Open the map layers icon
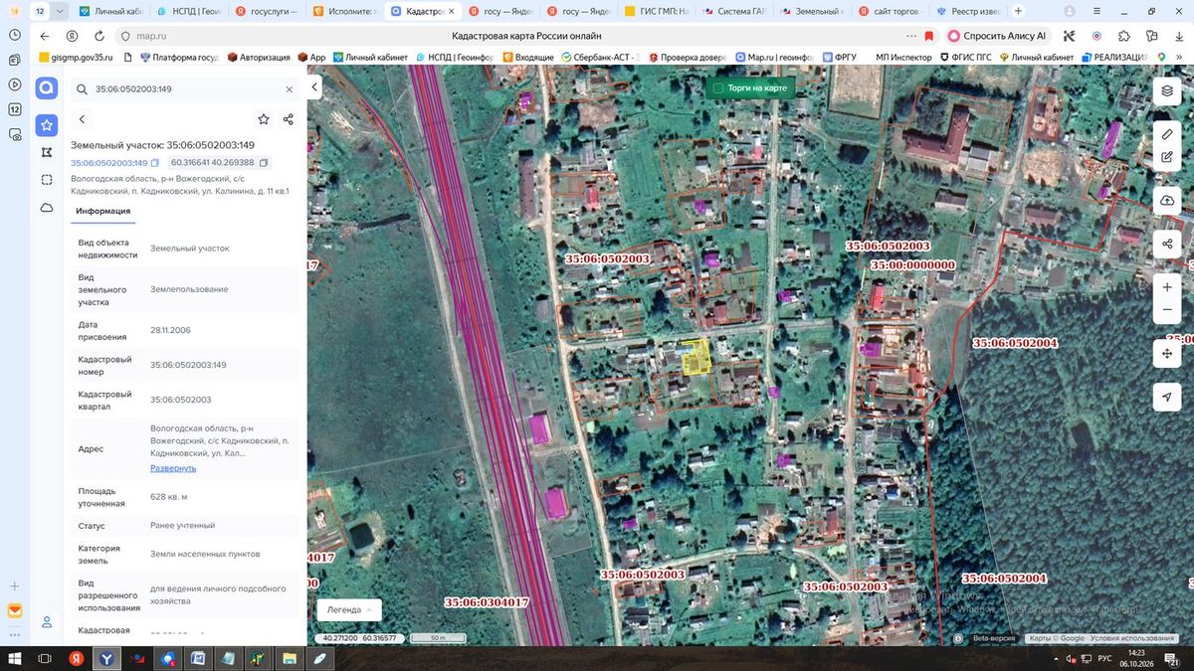The image size is (1194, 671). point(1167,89)
